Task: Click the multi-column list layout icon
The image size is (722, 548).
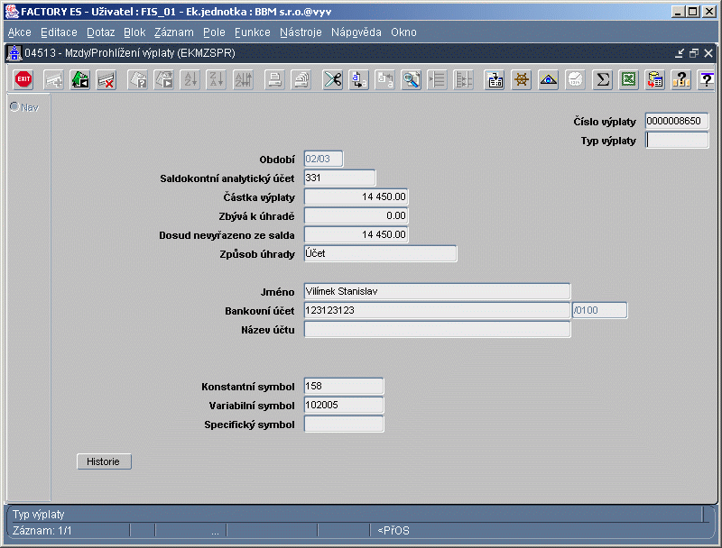Action: point(464,79)
